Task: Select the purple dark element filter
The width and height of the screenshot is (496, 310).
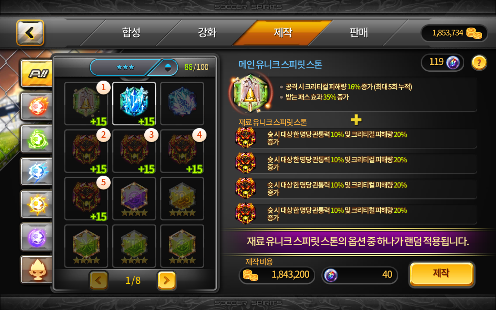Action: point(37,237)
